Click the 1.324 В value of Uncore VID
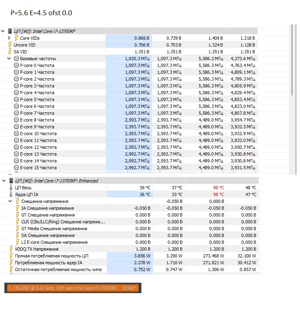 click(x=215, y=45)
